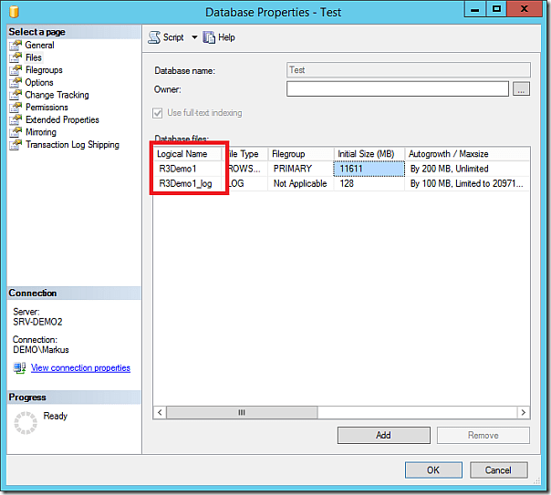Click the Help toolbar icon

209,37
